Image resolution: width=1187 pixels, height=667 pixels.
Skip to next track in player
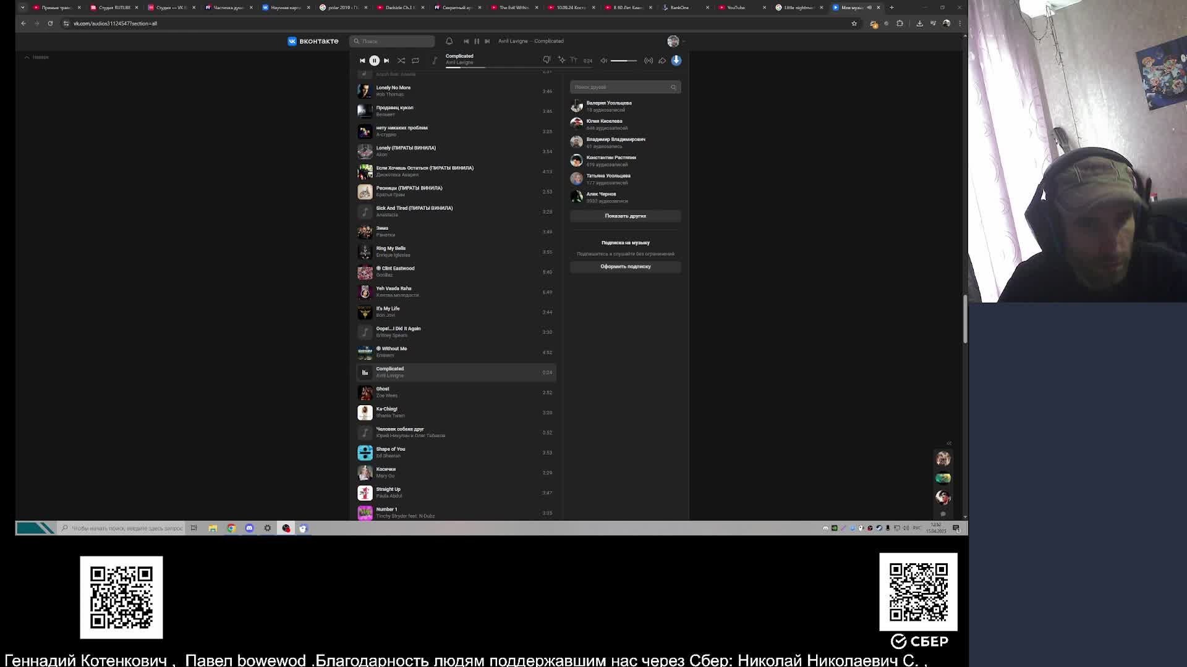386,61
